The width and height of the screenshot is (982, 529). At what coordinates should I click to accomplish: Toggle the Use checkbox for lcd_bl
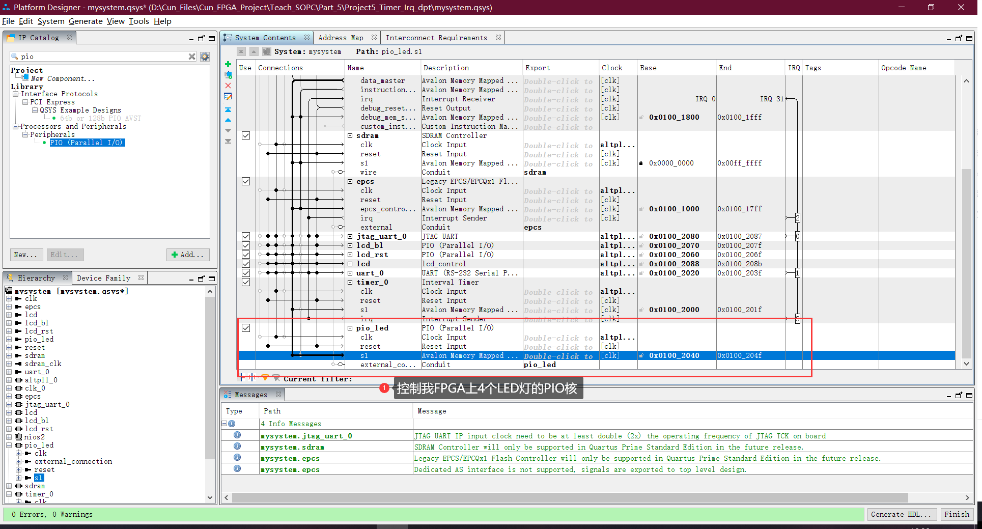246,245
